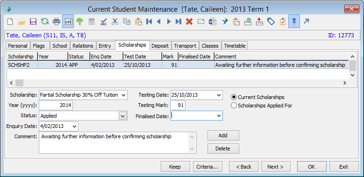Click the Open folder icon
The height and width of the screenshot is (177, 364).
tap(21, 21)
